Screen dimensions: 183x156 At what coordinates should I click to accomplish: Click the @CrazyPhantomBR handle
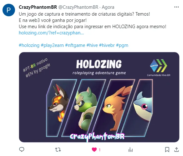pyautogui.click(x=78, y=7)
